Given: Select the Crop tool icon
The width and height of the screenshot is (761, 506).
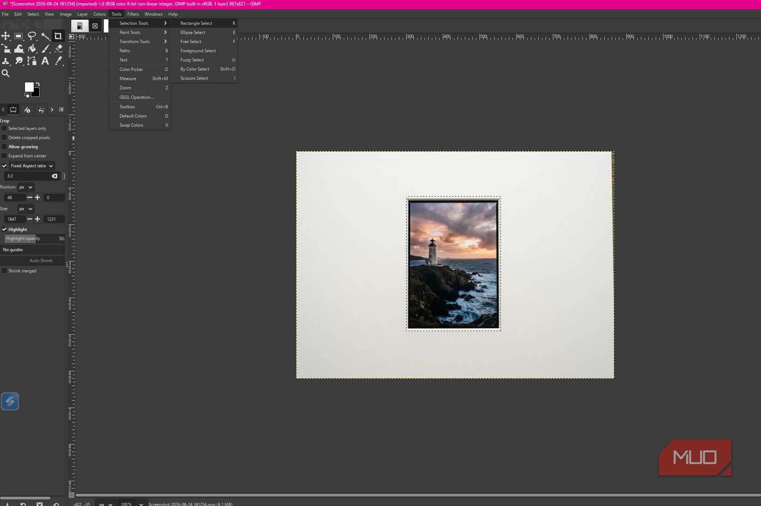Looking at the screenshot, I should point(58,36).
